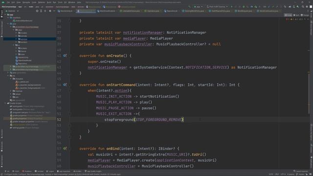Screen dimensions: 313x176
Task: Open the Terminal tool window button
Action: click(x=39, y=171)
